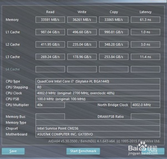Select the CPU Stepping value R0
This screenshot has width=167, height=159.
click(x=98, y=87)
